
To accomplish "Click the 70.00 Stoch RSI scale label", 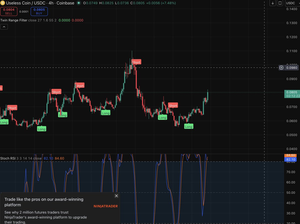I will point(290,172).
